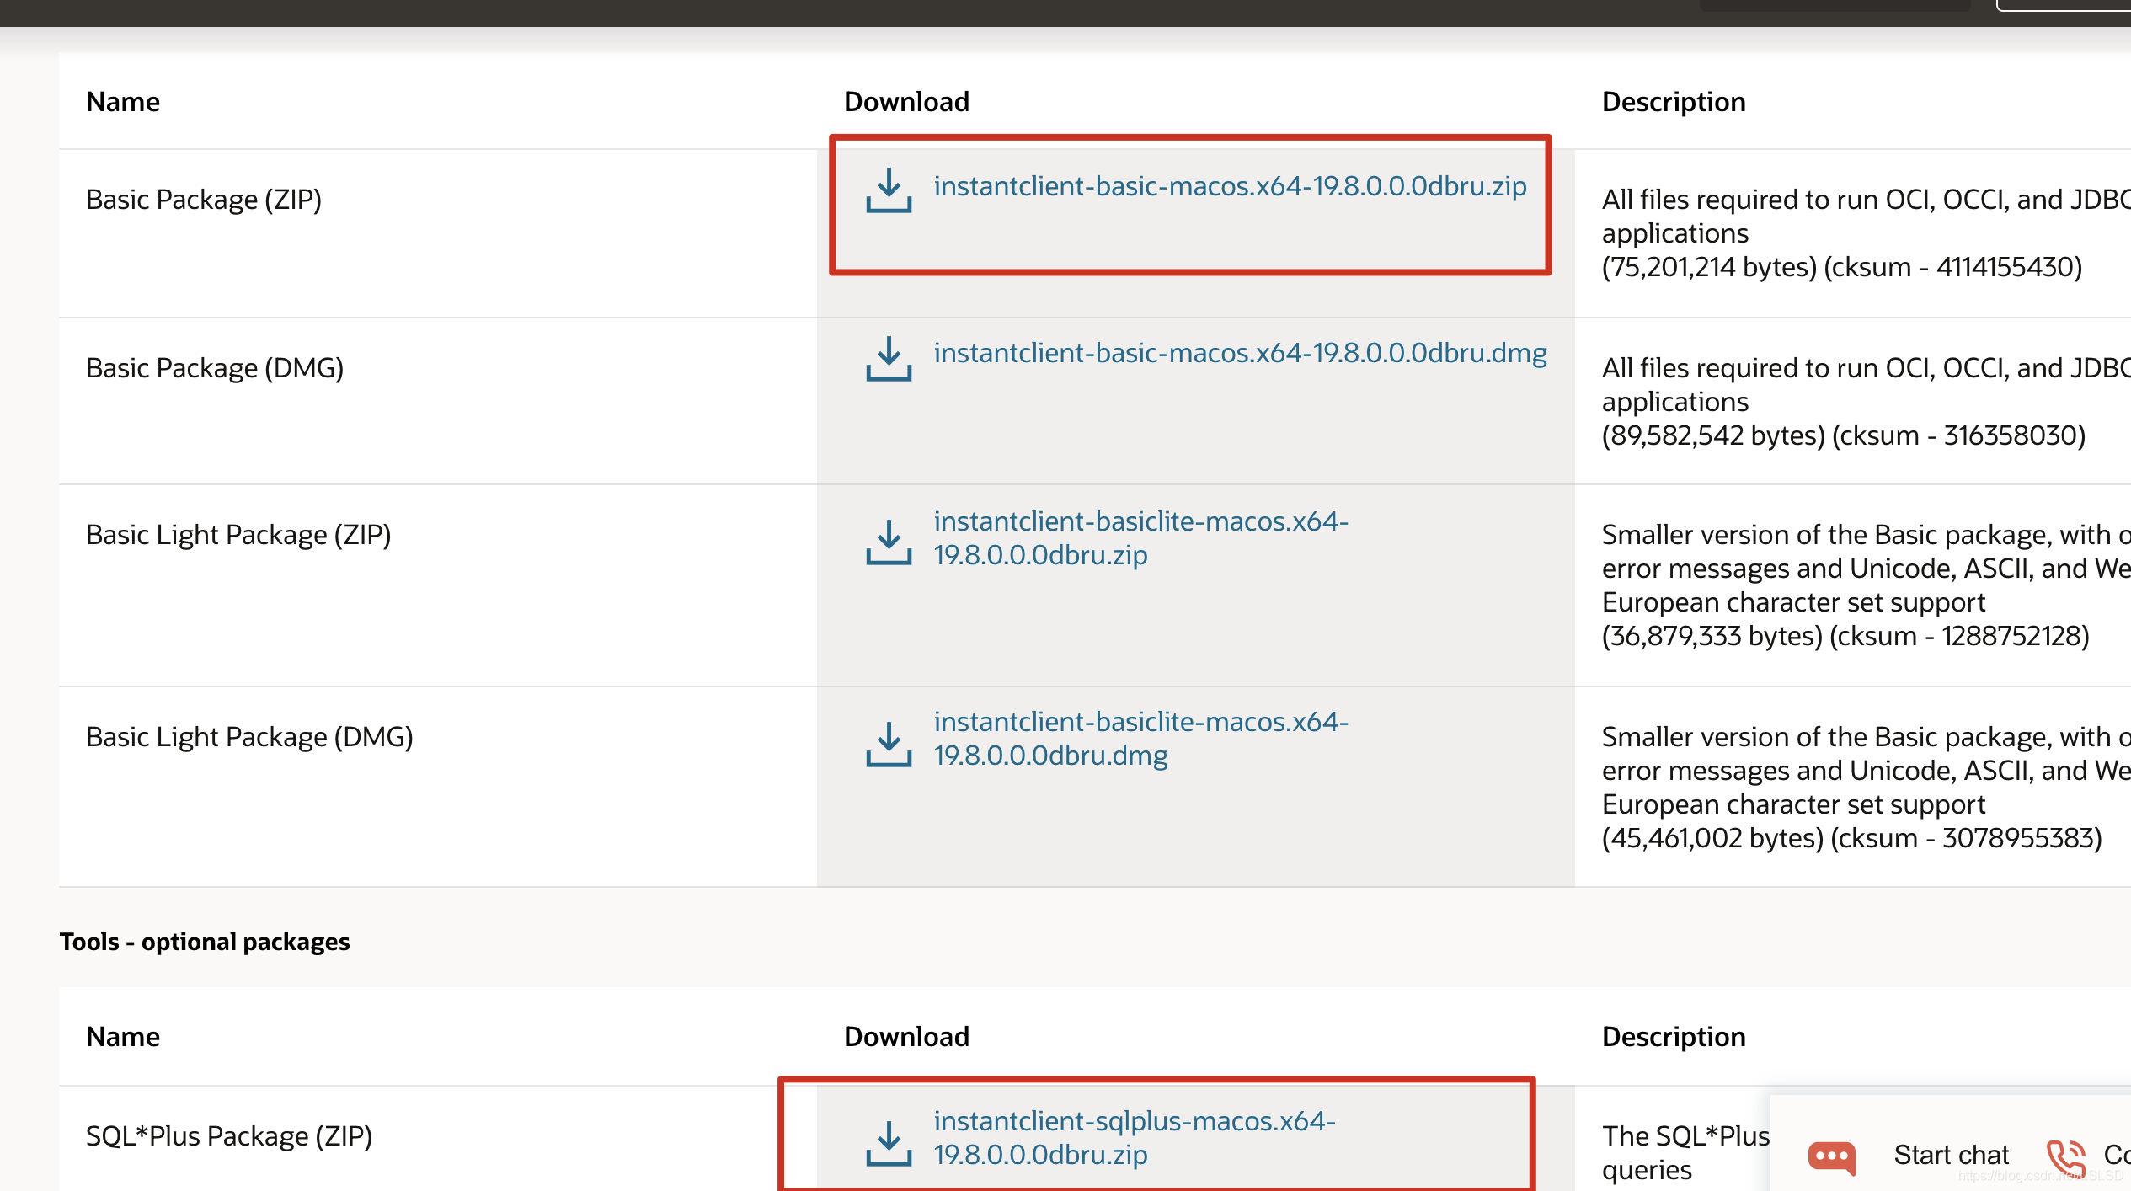
Task: Click SQL*Plus Package (ZIP) name cell
Action: 229,1136
